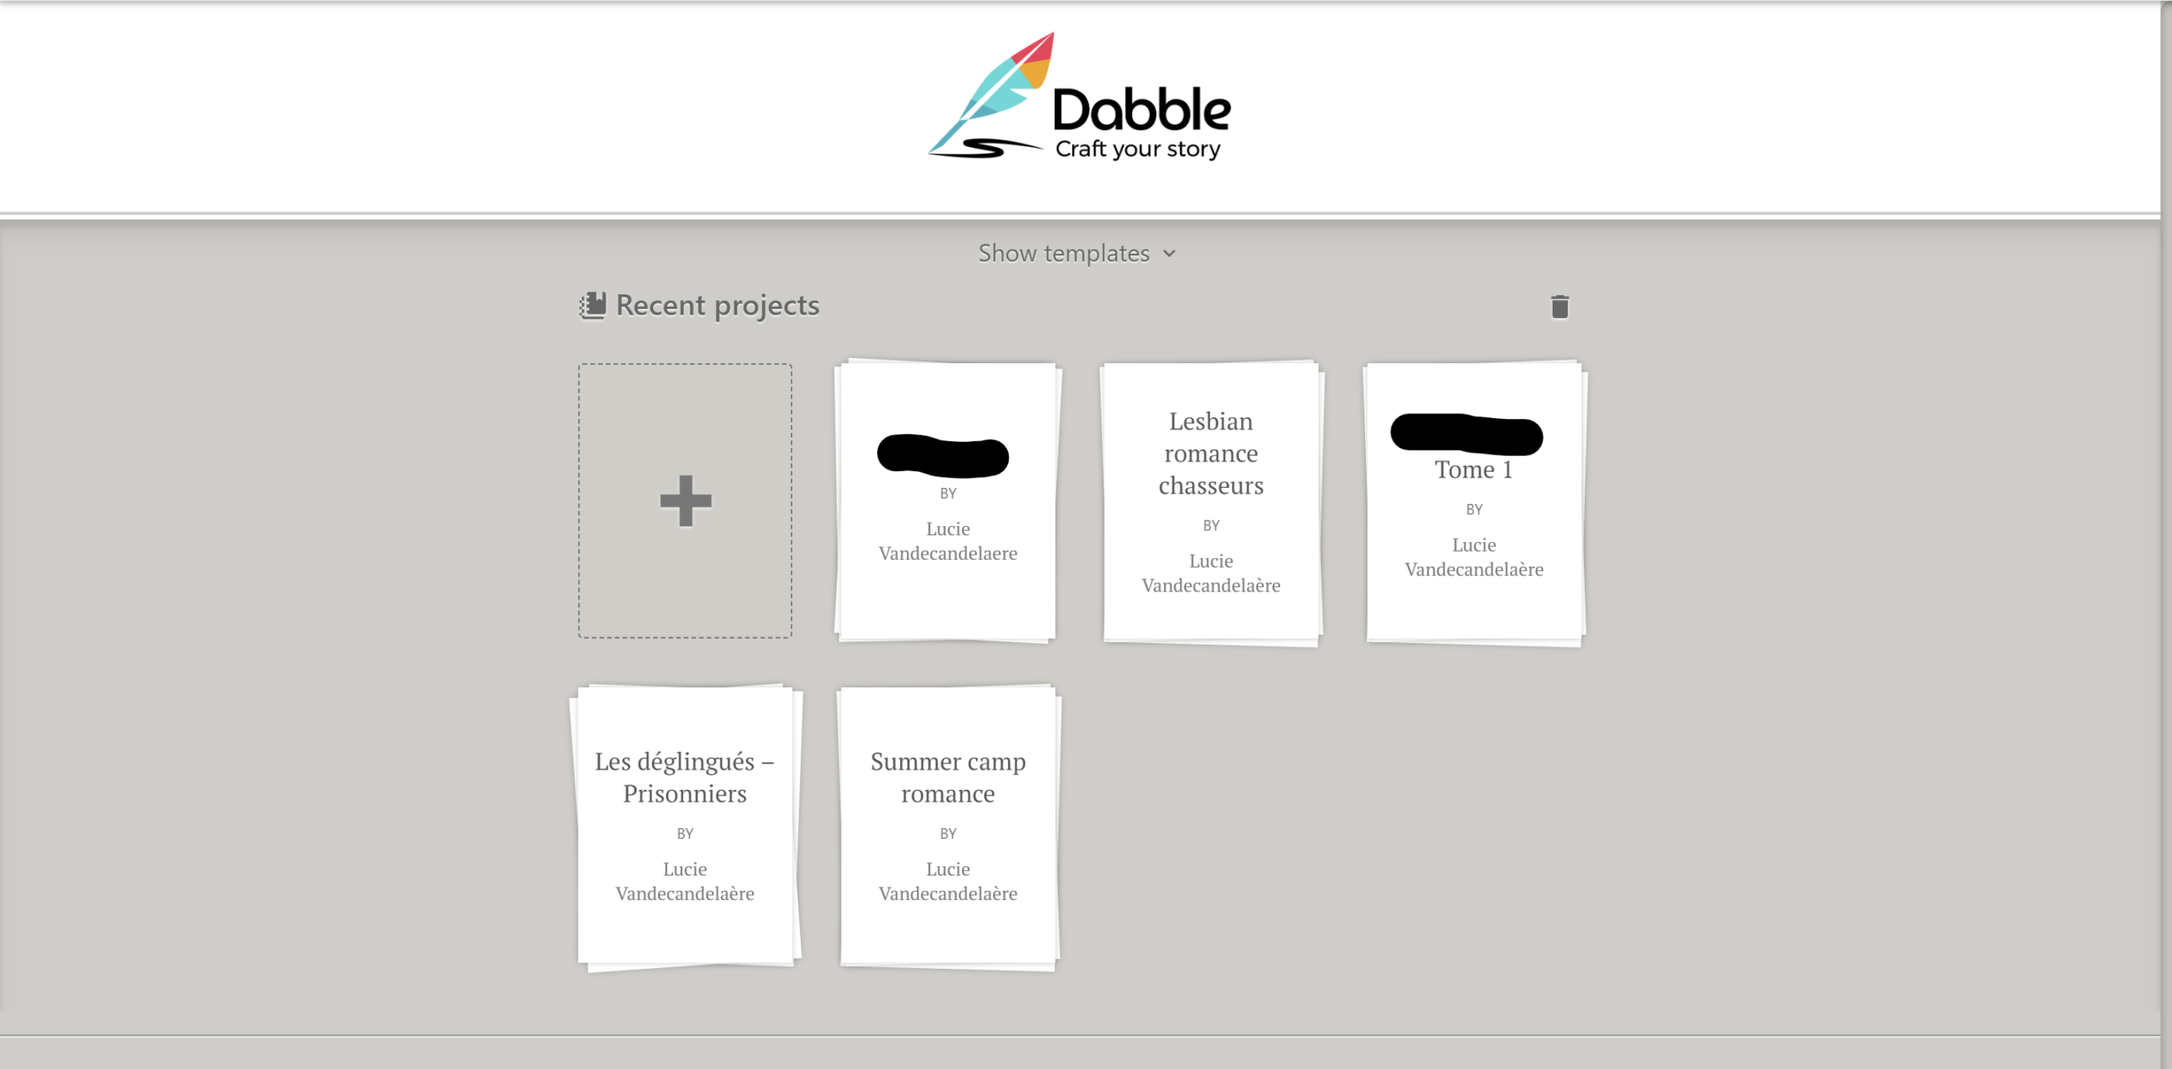The width and height of the screenshot is (2172, 1069).
Task: Click author name under Tome 1
Action: (x=1474, y=557)
